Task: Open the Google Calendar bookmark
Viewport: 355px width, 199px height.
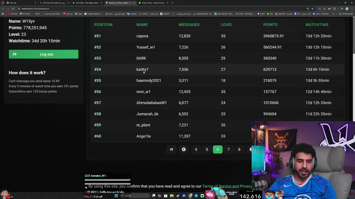Action: (x=93, y=14)
